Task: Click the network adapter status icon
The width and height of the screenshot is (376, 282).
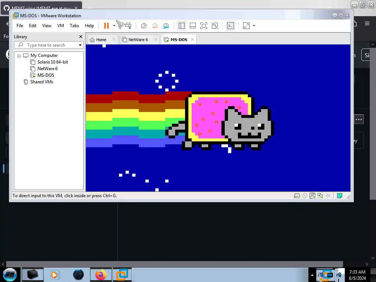Action: 320,196
